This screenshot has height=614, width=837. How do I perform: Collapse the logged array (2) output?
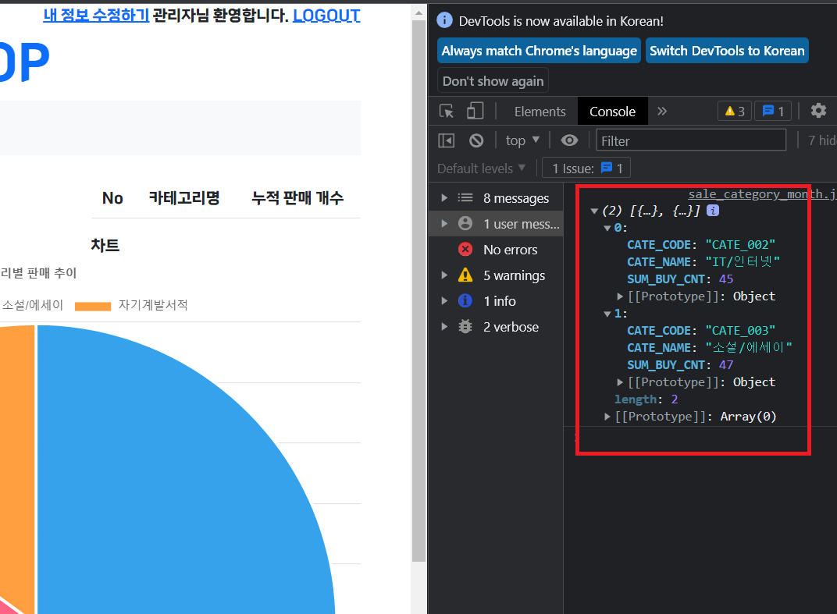point(594,211)
